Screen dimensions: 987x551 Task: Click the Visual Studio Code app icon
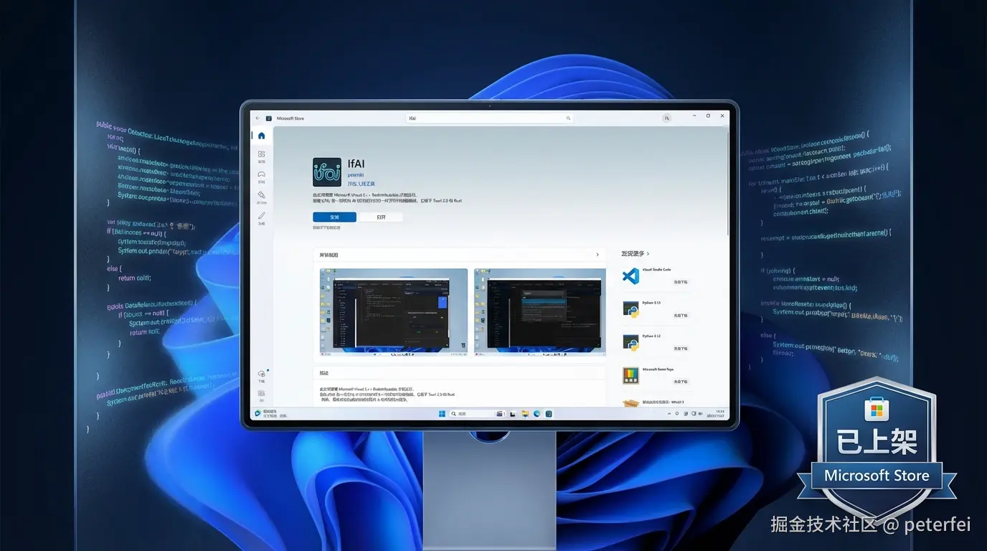pyautogui.click(x=631, y=275)
